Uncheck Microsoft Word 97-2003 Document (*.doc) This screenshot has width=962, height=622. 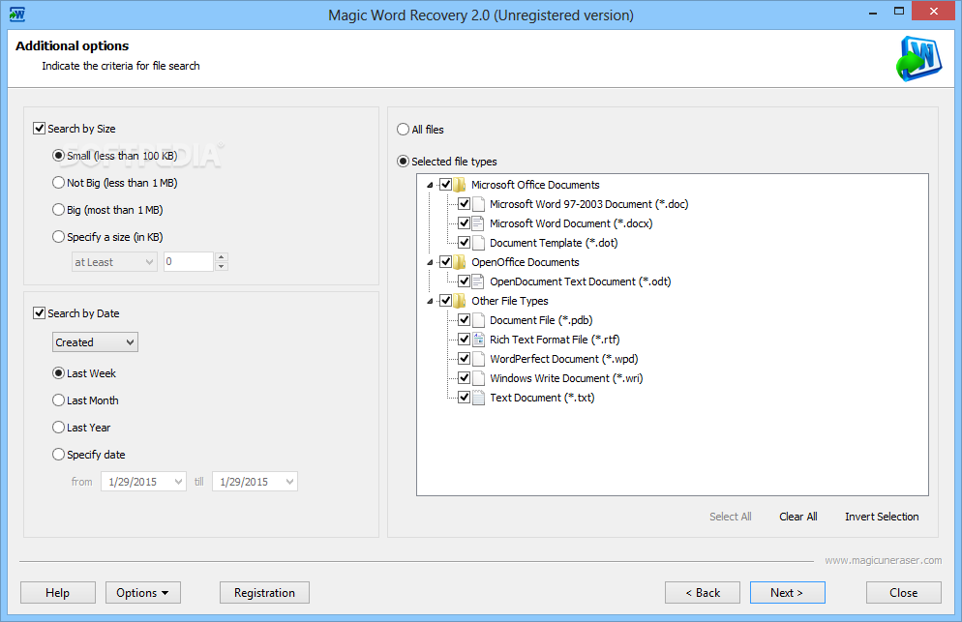465,204
